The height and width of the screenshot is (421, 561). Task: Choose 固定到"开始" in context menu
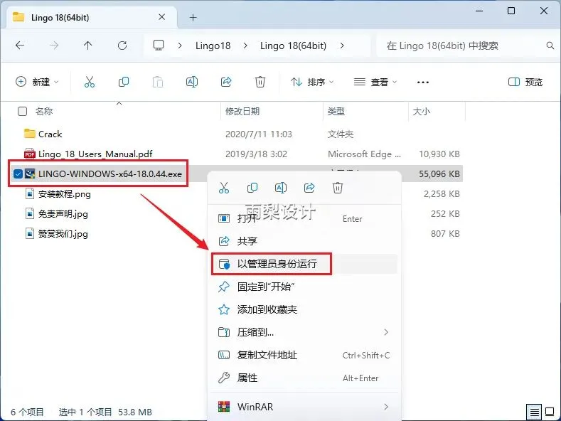point(304,287)
